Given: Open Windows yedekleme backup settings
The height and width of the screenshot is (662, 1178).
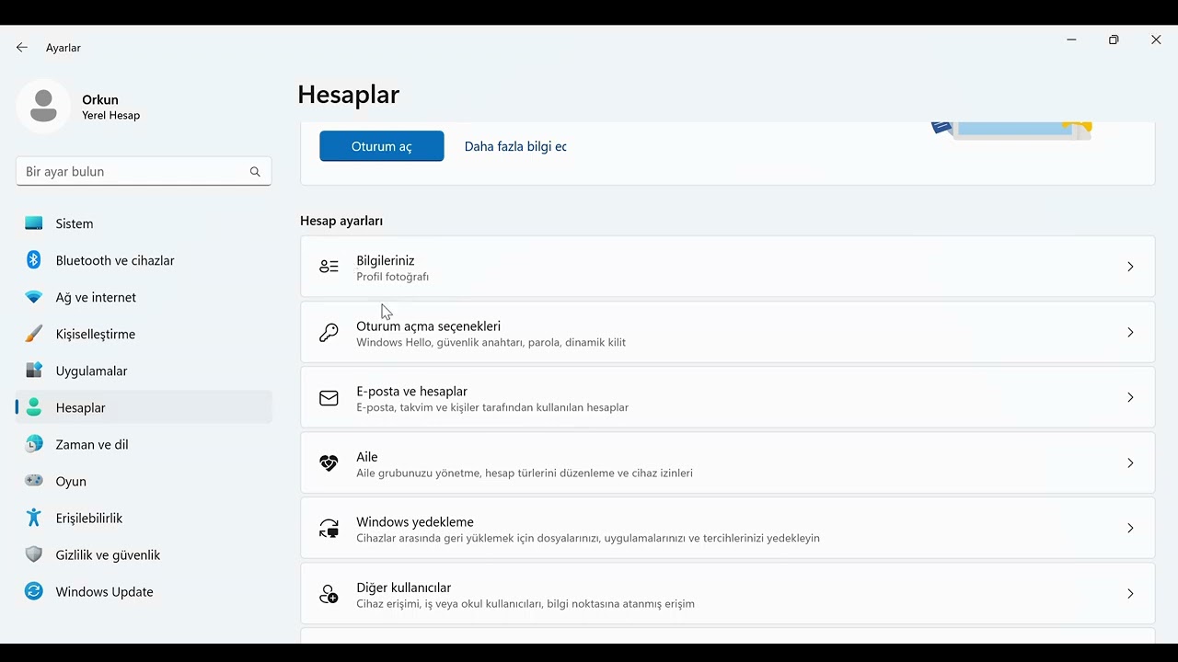Looking at the screenshot, I should coord(727,529).
